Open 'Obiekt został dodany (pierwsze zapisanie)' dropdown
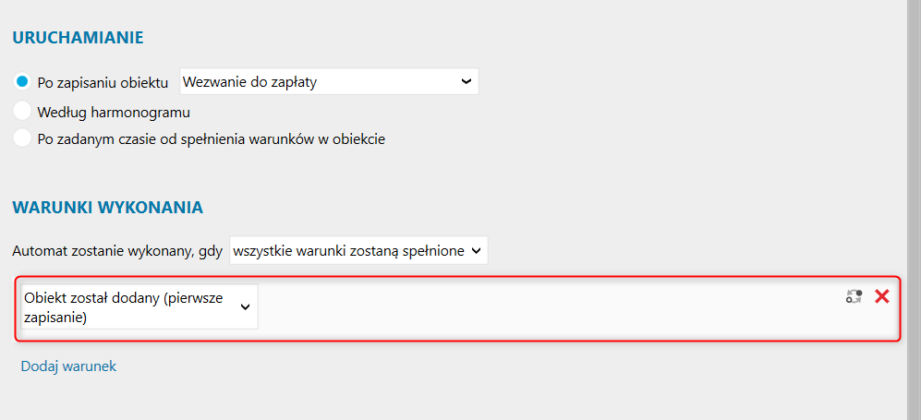This screenshot has width=921, height=420. (x=139, y=306)
